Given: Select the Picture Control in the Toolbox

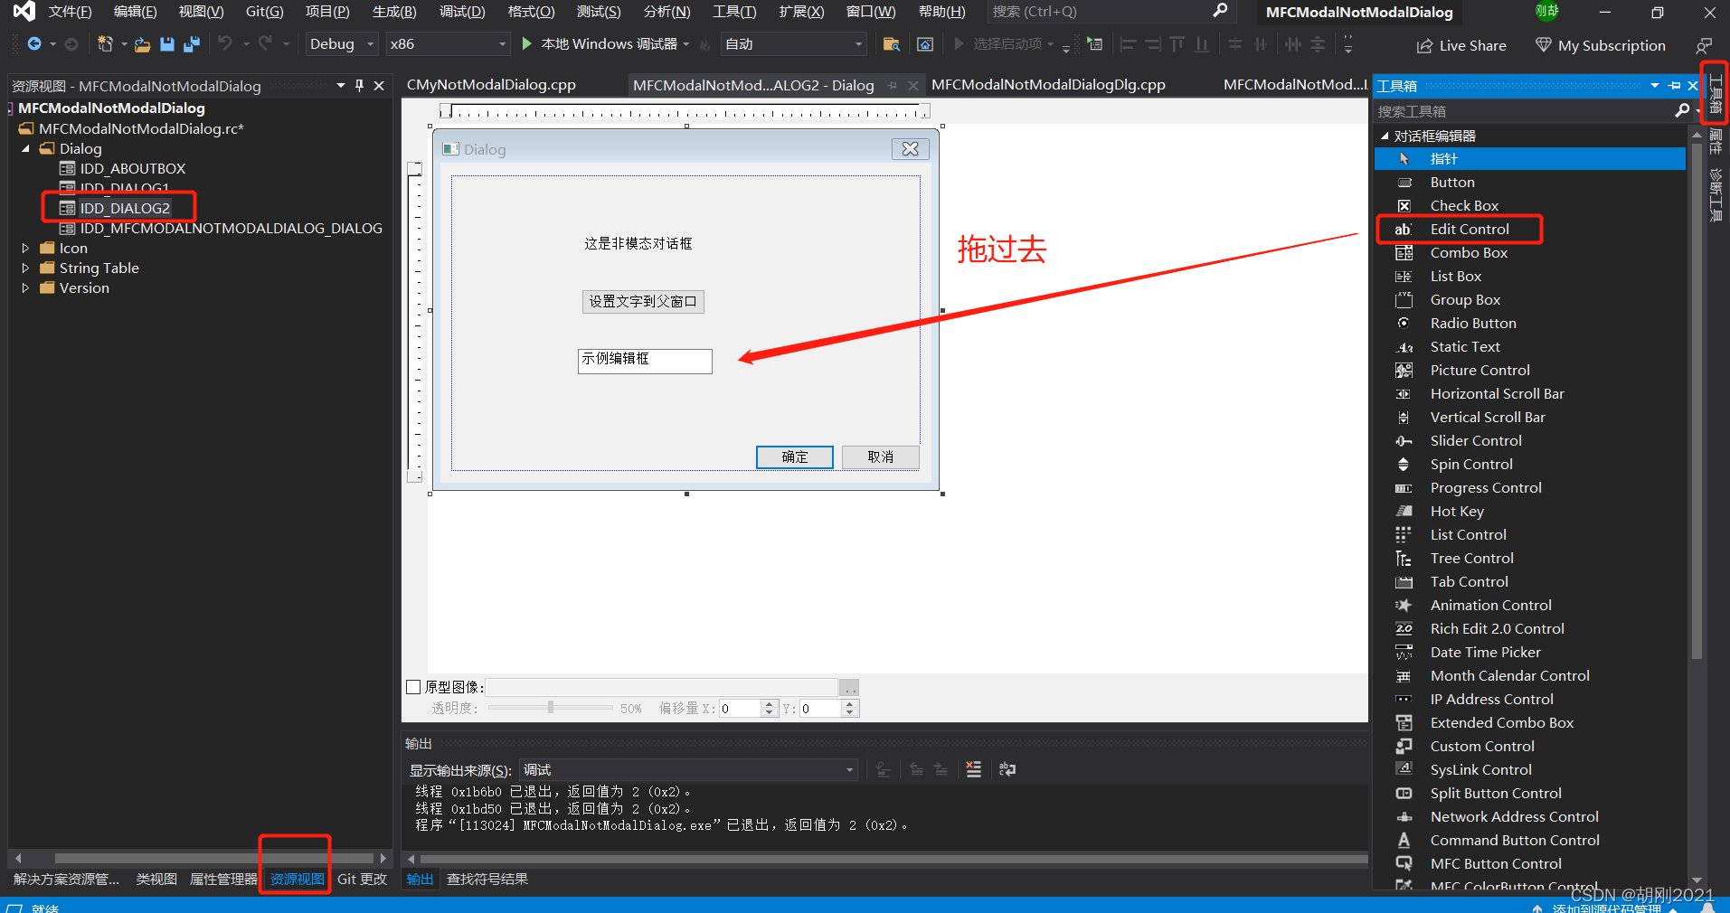Looking at the screenshot, I should (x=1479, y=370).
